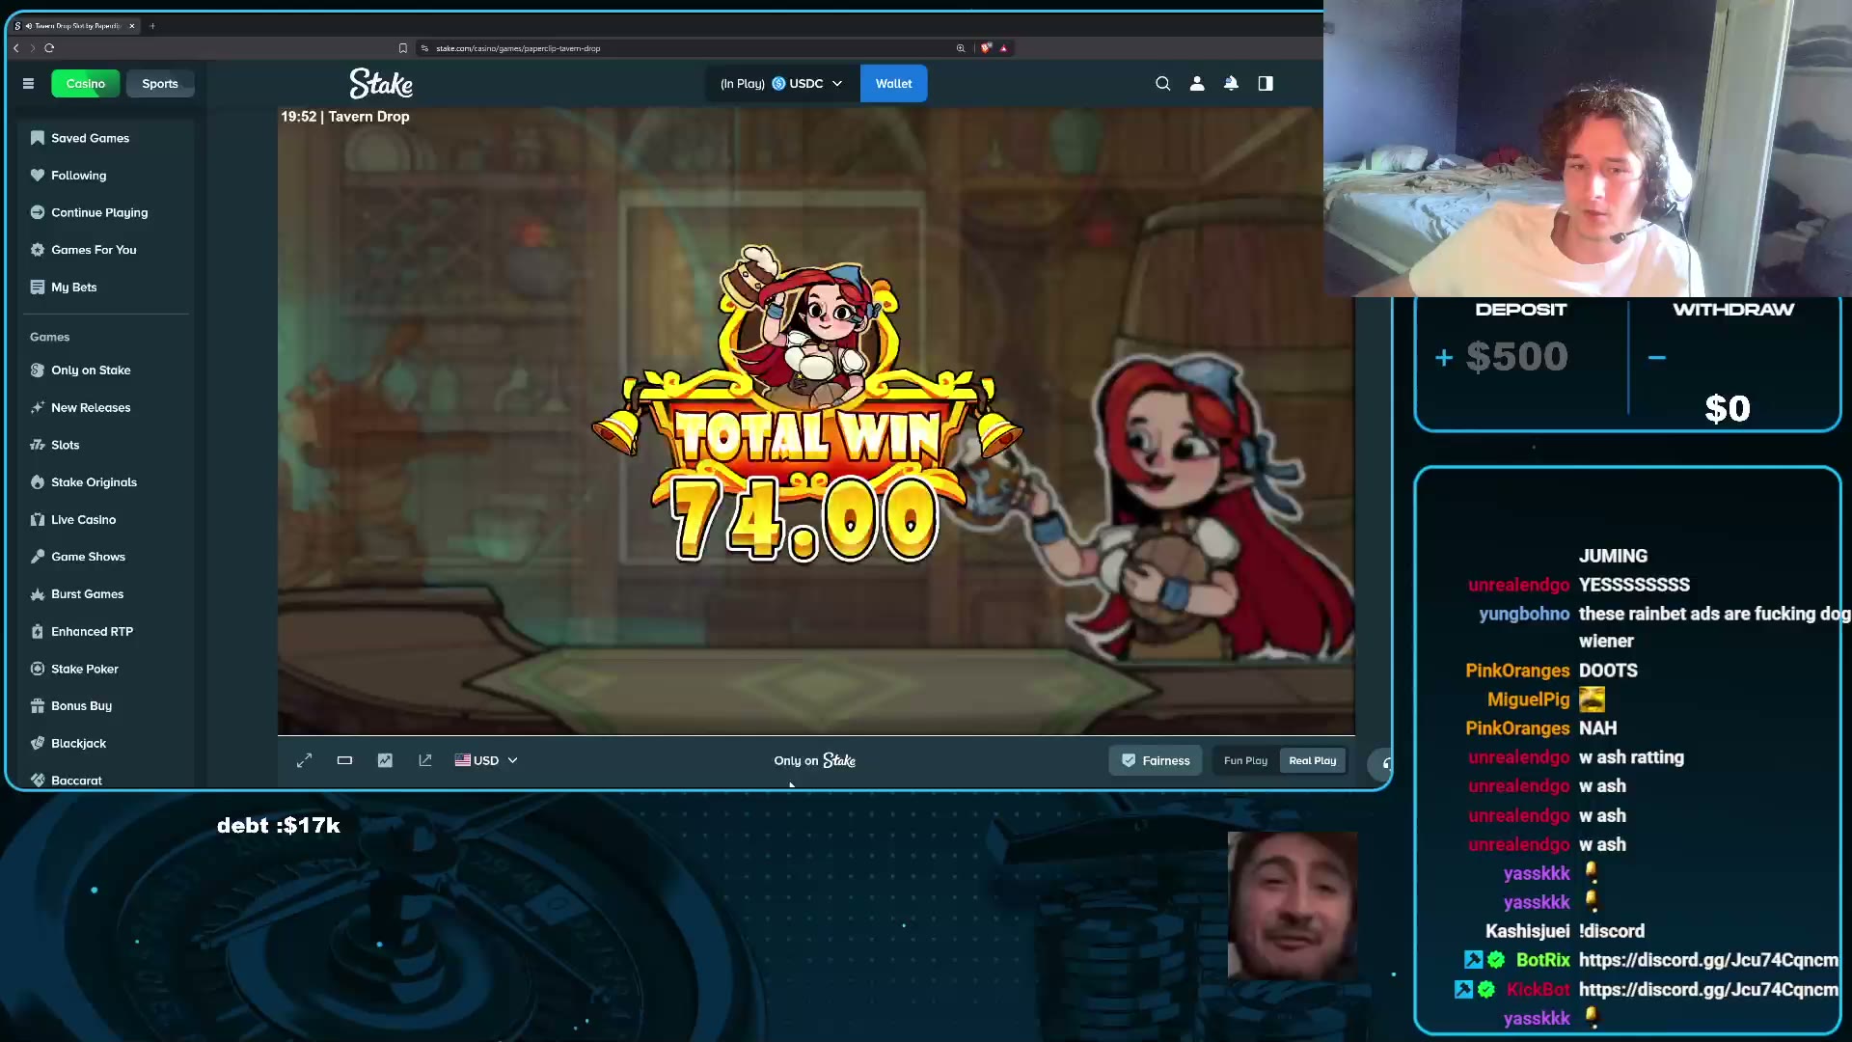Switch to the Sports section

click(160, 84)
